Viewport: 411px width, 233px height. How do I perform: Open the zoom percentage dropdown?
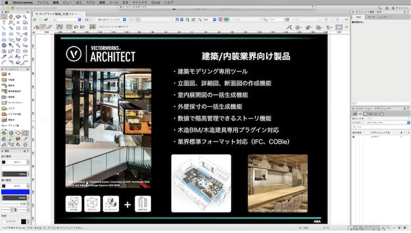pyautogui.click(x=214, y=20)
